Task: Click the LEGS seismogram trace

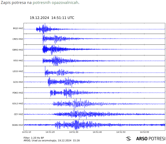Action: click(x=94, y=71)
